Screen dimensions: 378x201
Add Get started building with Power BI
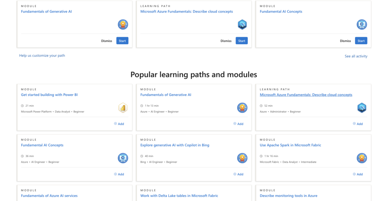119,124
